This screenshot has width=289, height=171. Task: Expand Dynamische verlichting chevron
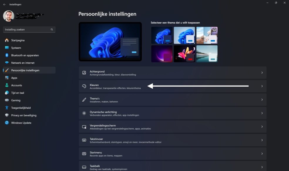point(262,113)
